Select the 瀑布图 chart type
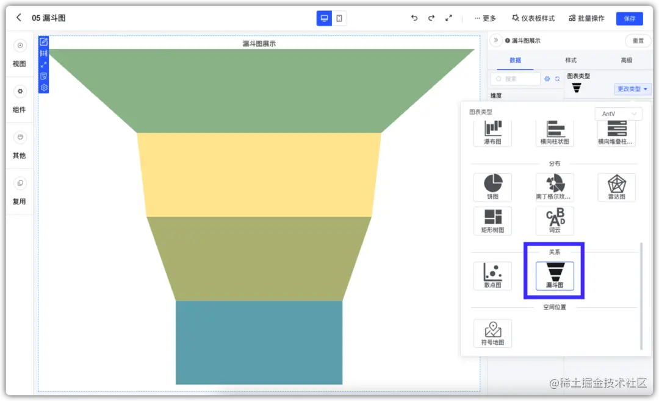Screen dimensions: 659x401 492,133
